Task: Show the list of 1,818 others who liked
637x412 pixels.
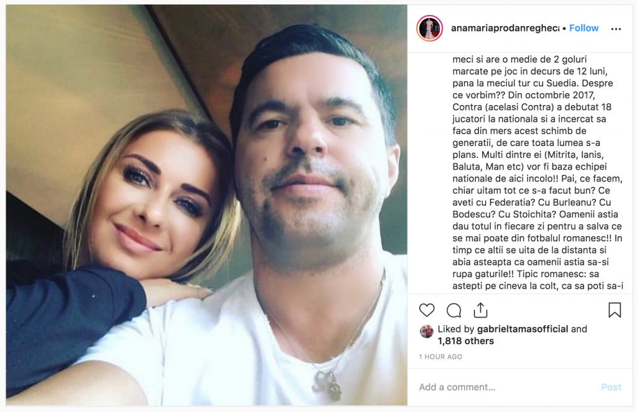Action: pos(465,341)
